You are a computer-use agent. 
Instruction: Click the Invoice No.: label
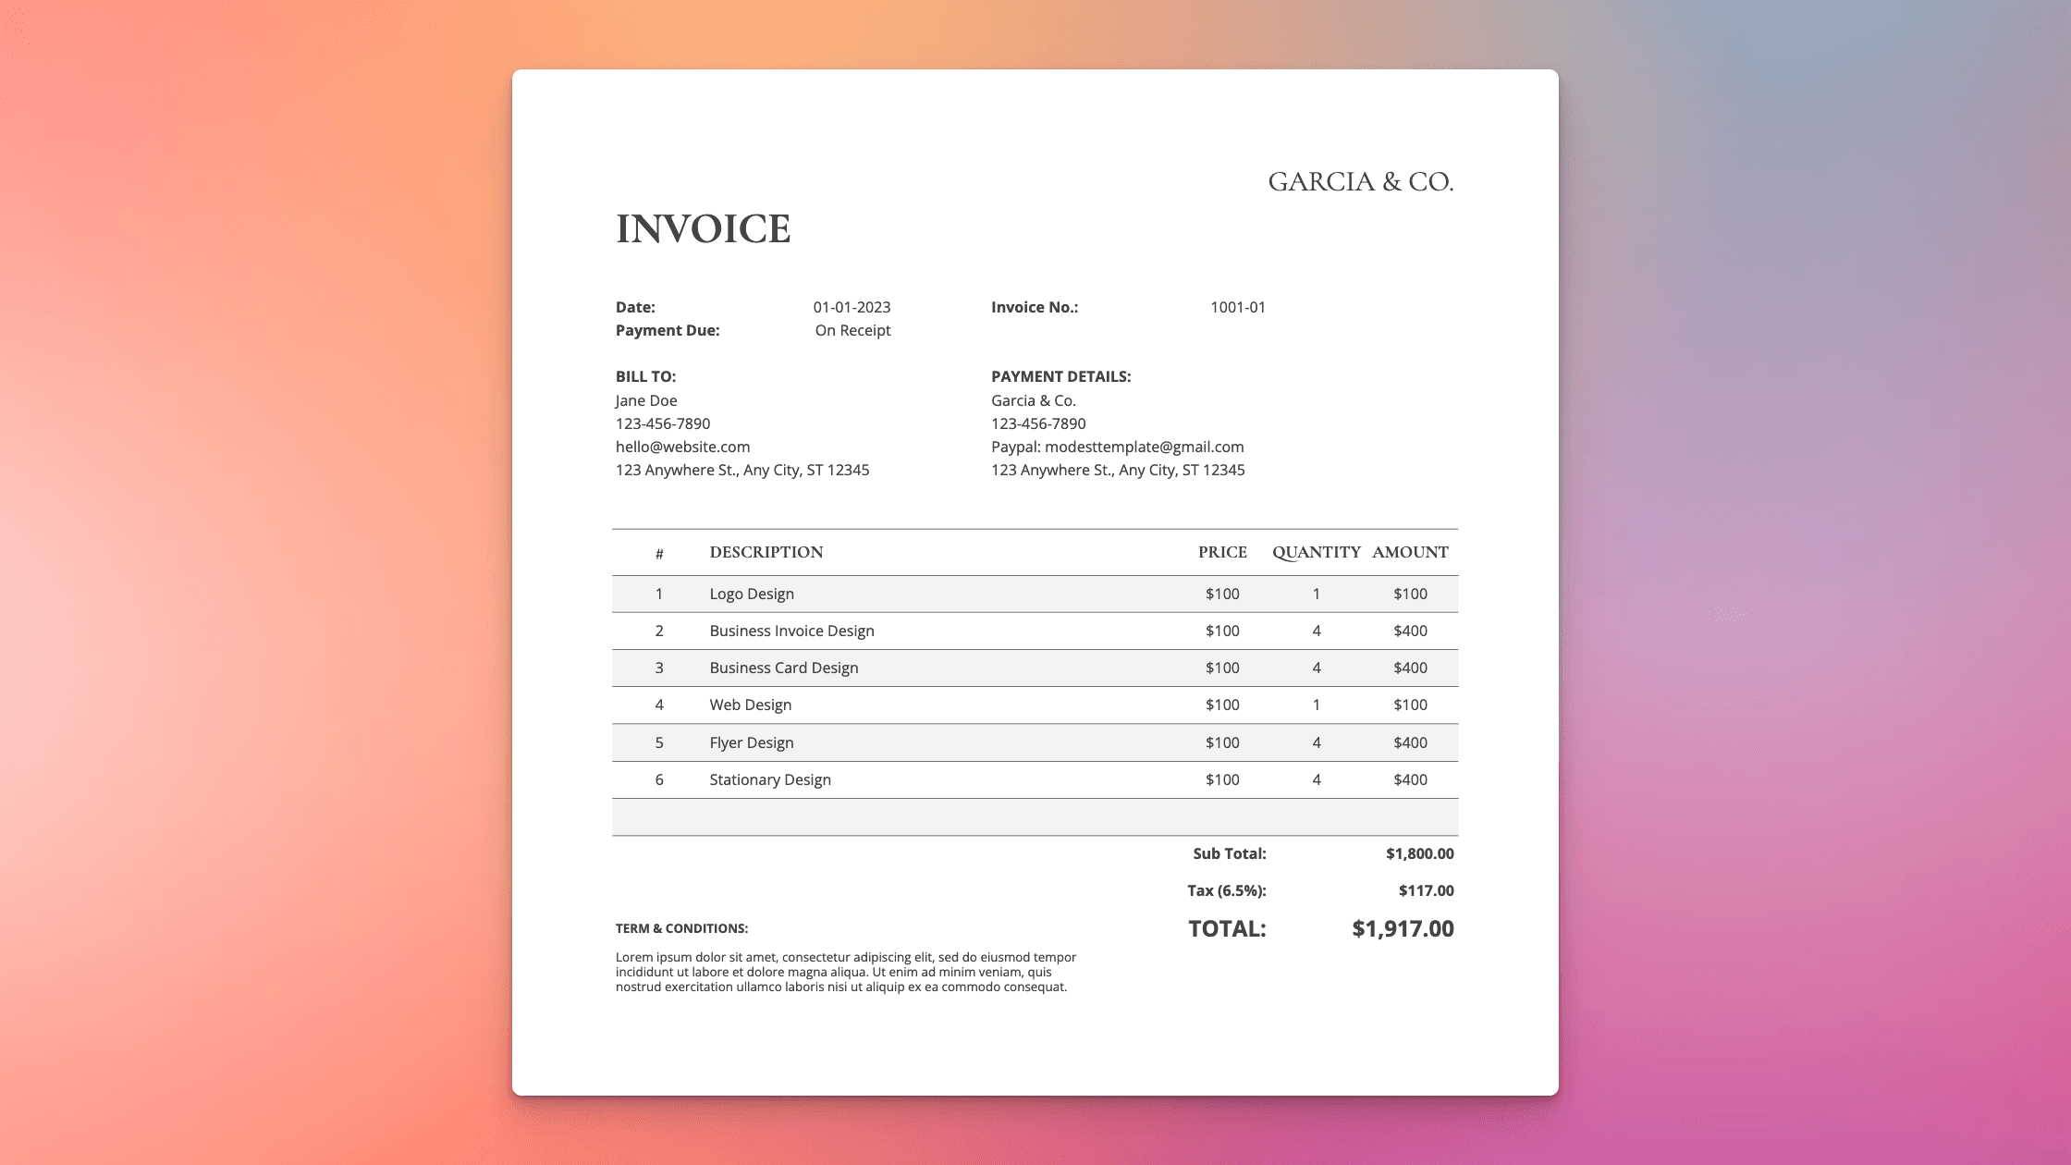click(x=1035, y=307)
